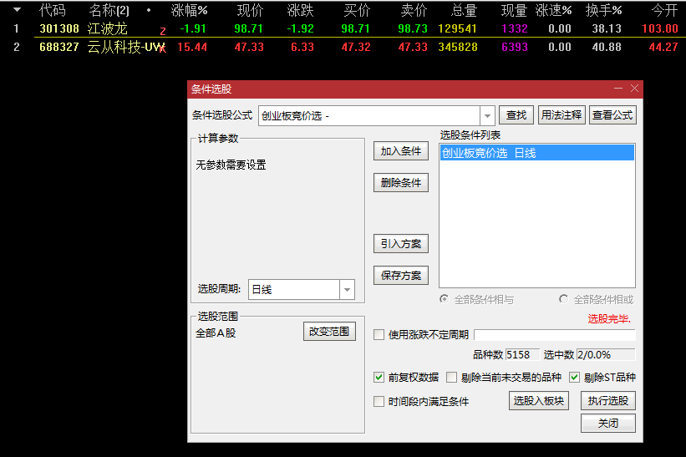Expand the 选股周期 dropdown arrow
This screenshot has width=686, height=457.
coord(347,290)
